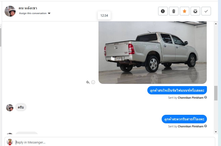This screenshot has height=146, width=221.
Task: Mark conversation as unread with envelope icon
Action: 195,11
